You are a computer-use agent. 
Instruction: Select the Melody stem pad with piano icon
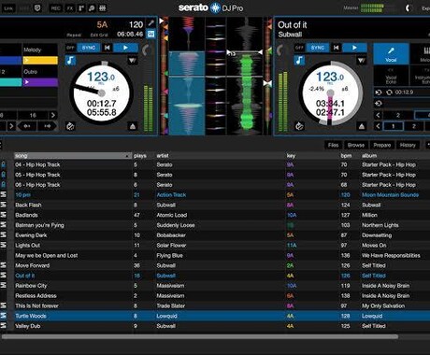click(x=421, y=53)
